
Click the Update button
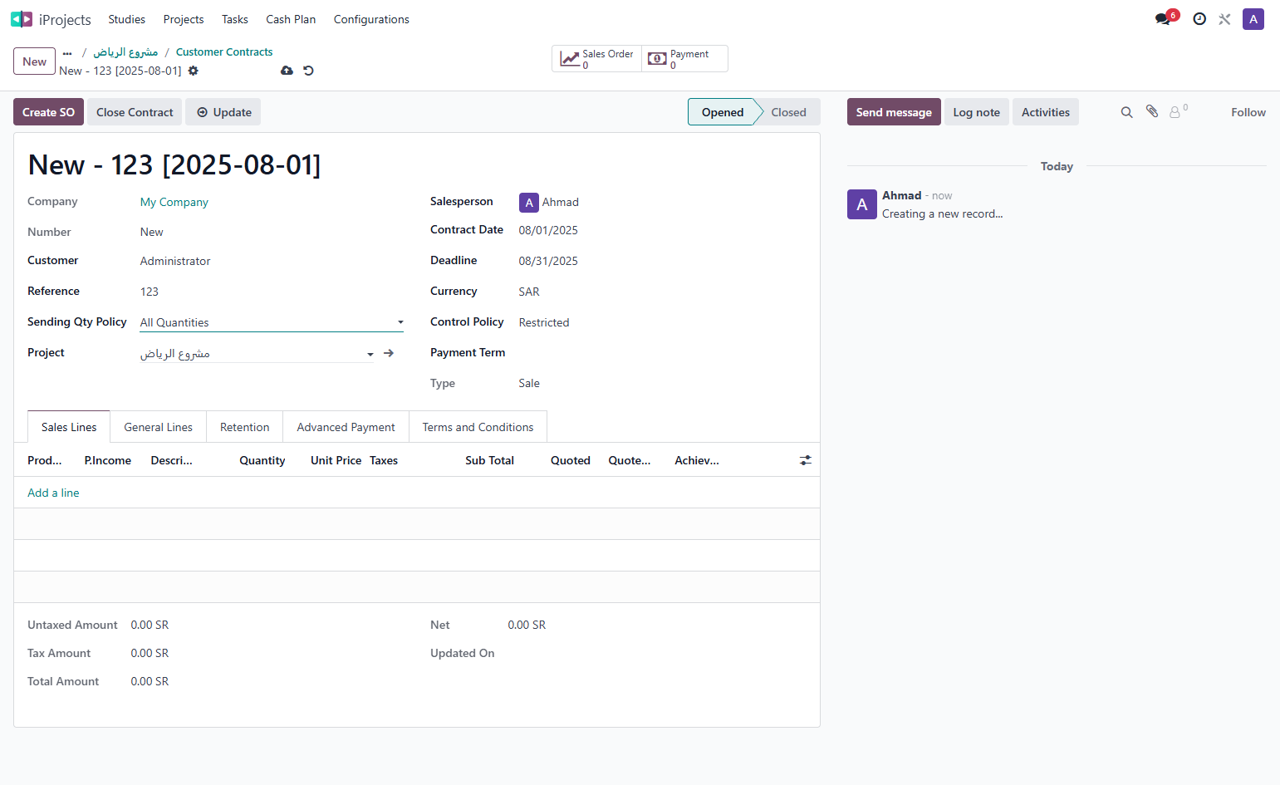coord(223,112)
